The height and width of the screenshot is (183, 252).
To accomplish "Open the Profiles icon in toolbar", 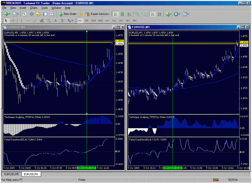I will coord(15,14).
